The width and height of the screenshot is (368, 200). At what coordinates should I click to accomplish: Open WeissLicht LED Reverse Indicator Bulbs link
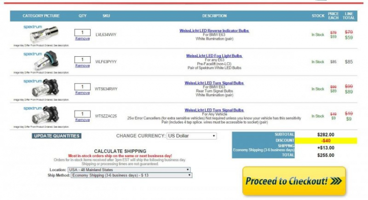click(214, 31)
